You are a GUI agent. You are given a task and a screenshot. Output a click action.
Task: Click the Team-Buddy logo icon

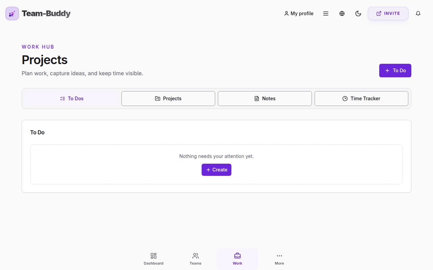[x=12, y=13]
